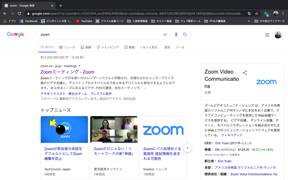288x180 pixels.
Task: Submit search with magnifier icon
Action: [185, 35]
